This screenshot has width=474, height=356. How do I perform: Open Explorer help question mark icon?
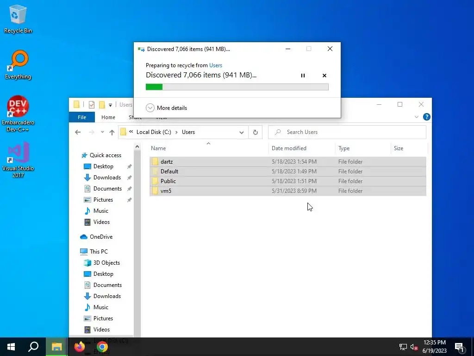coord(426,117)
